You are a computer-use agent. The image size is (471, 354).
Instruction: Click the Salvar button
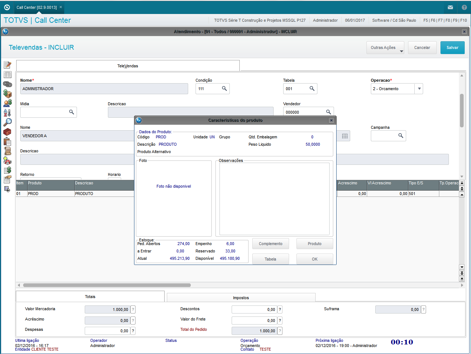pos(453,48)
